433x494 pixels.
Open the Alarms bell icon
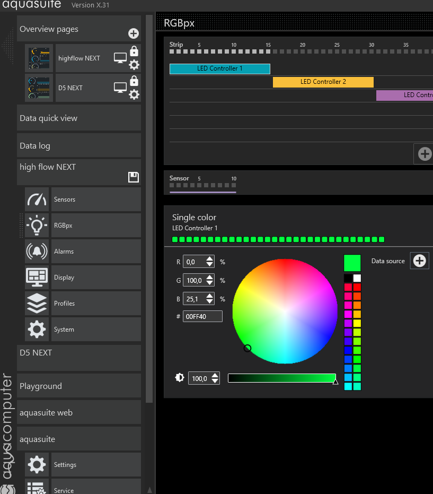click(x=37, y=252)
